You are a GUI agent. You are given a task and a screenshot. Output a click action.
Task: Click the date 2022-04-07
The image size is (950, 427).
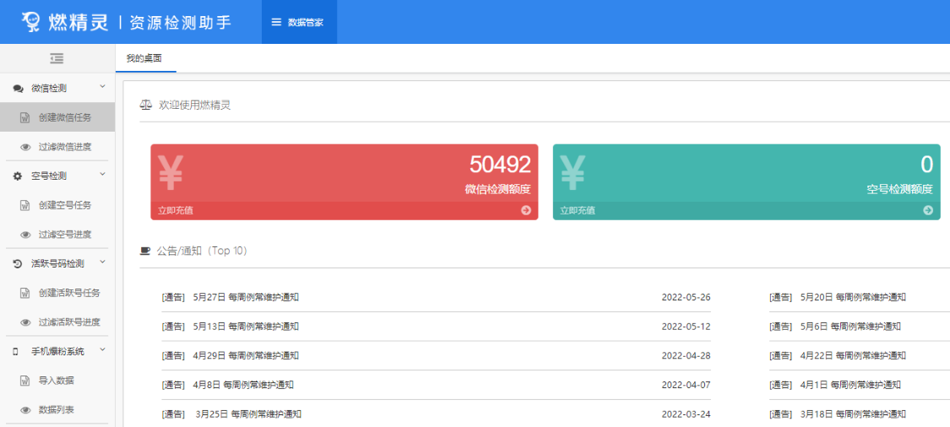click(686, 385)
